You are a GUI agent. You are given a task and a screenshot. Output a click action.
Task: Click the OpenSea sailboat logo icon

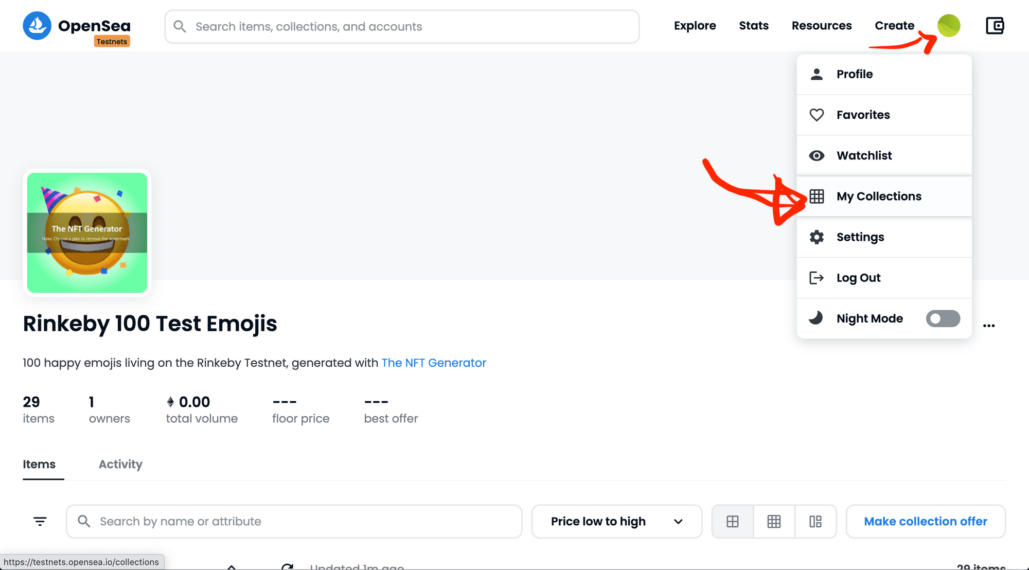(x=37, y=25)
